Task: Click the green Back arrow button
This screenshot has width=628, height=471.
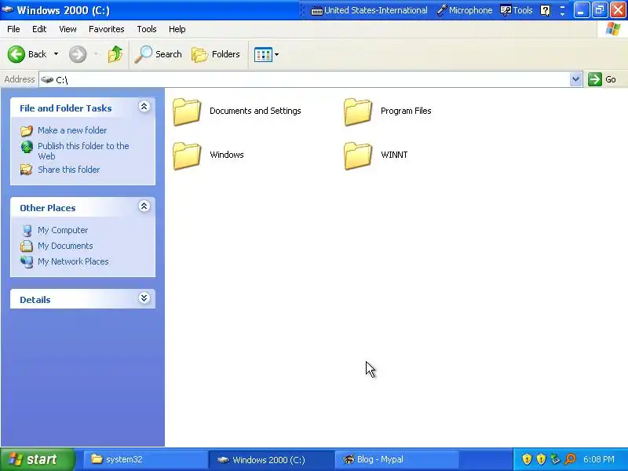Action: tap(16, 54)
